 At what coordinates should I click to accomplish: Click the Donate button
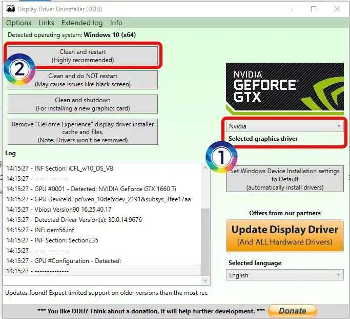[293, 311]
